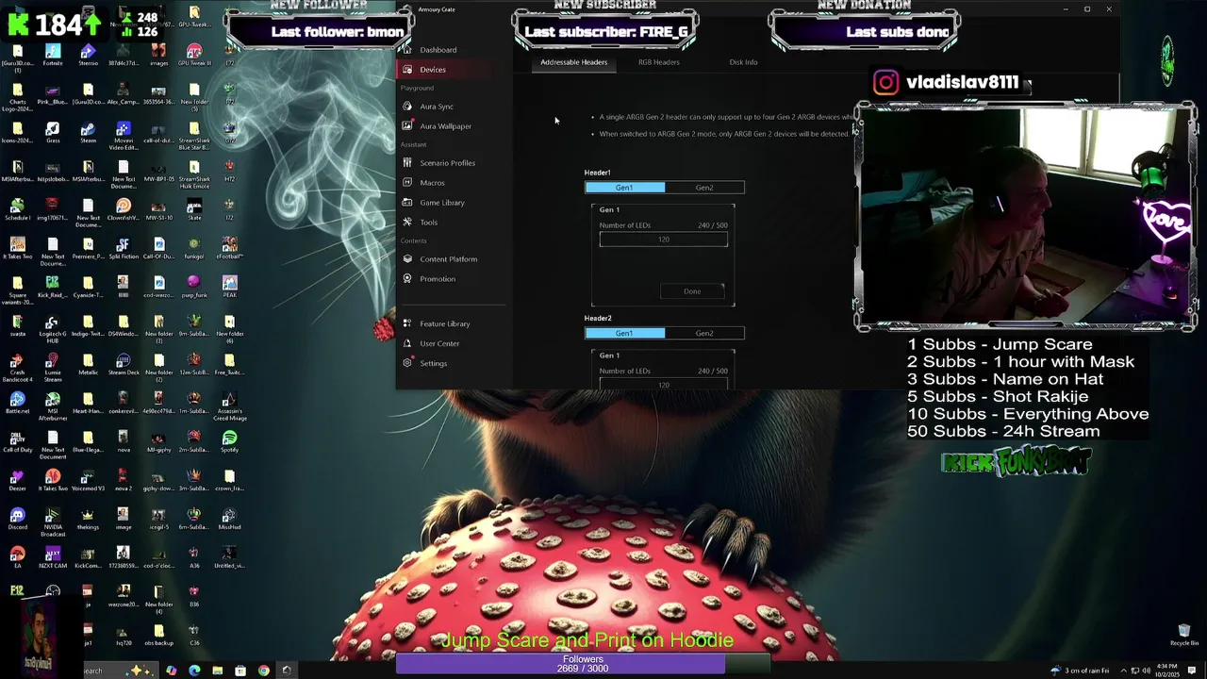This screenshot has height=679, width=1207.
Task: Open Microsoft Edge from taskbar
Action: 194,671
